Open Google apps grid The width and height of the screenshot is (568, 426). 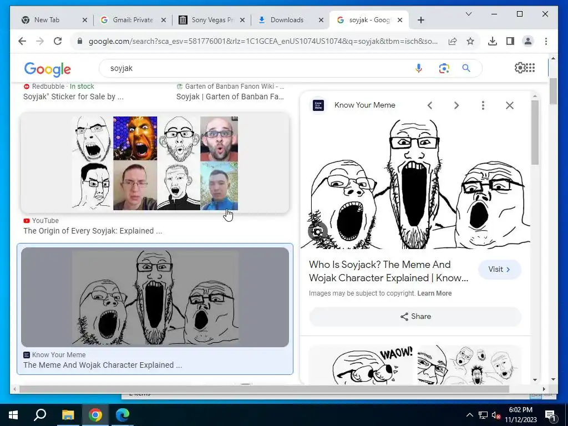click(x=530, y=68)
